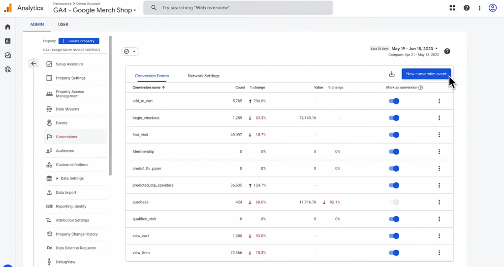Toggle view_item conversion switch
The height and width of the screenshot is (267, 504).
(394, 253)
